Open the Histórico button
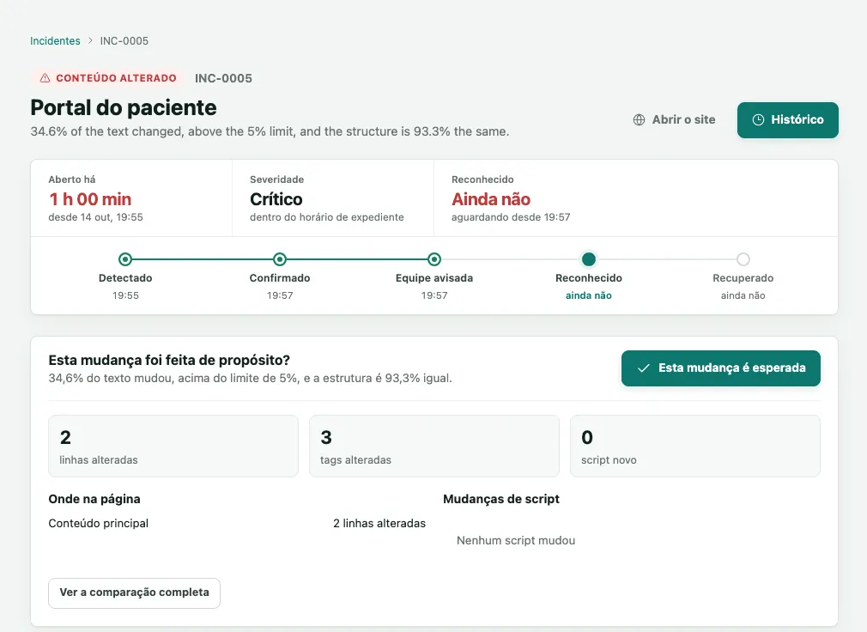 pos(787,120)
